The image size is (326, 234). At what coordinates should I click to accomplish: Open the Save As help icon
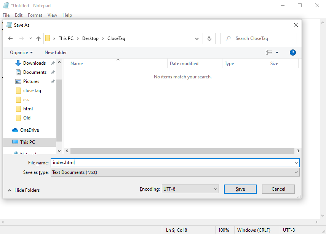[x=292, y=53]
